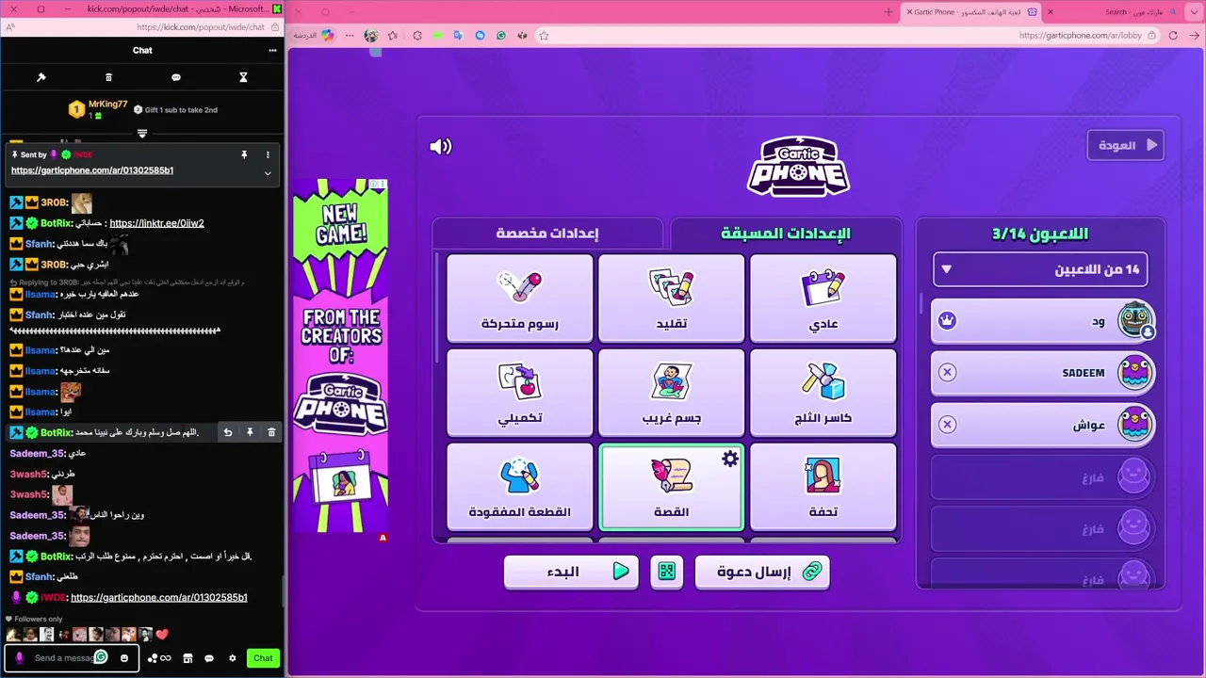
Task: Select the تقليد (Imitation) game mode
Action: coord(671,299)
